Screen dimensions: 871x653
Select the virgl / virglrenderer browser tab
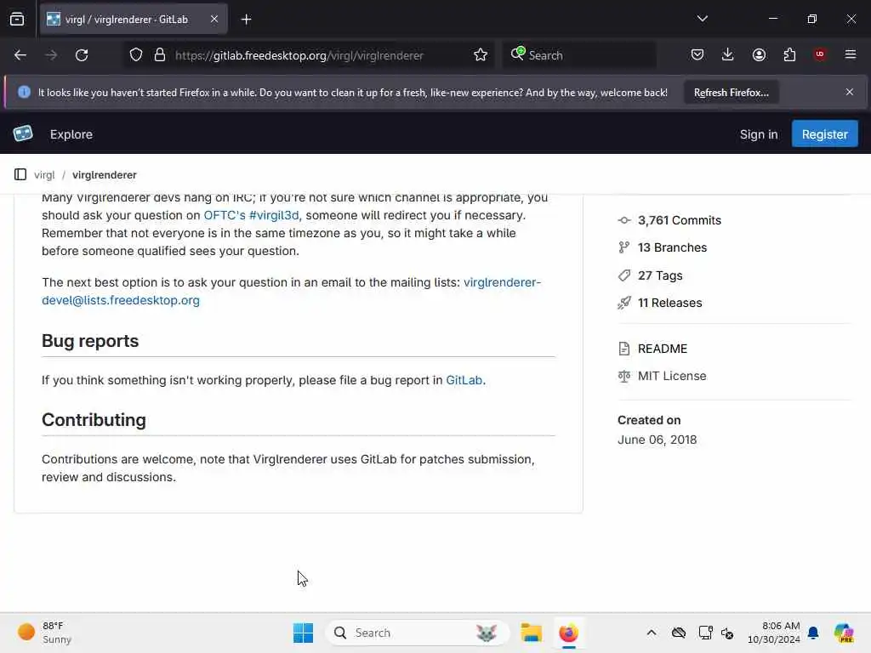click(x=134, y=20)
